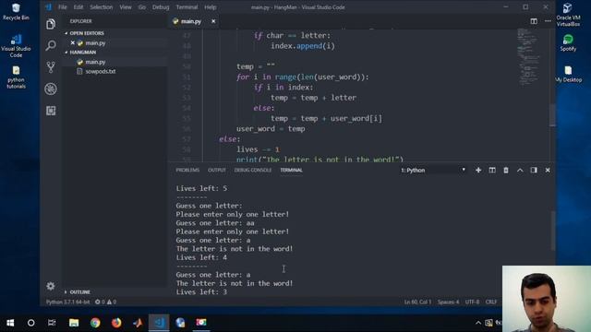
Task: Open the Explorer view in activity bar
Action: (x=51, y=24)
